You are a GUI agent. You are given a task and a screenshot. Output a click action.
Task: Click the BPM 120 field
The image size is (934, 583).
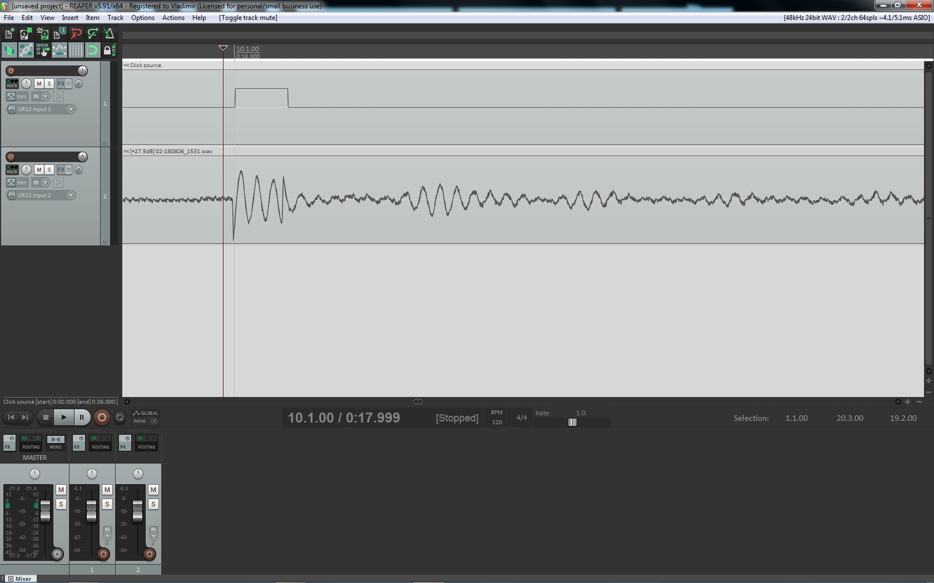[x=497, y=418]
